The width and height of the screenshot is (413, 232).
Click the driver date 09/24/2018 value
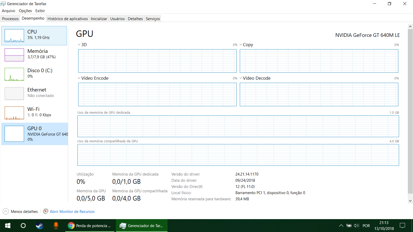(x=245, y=180)
